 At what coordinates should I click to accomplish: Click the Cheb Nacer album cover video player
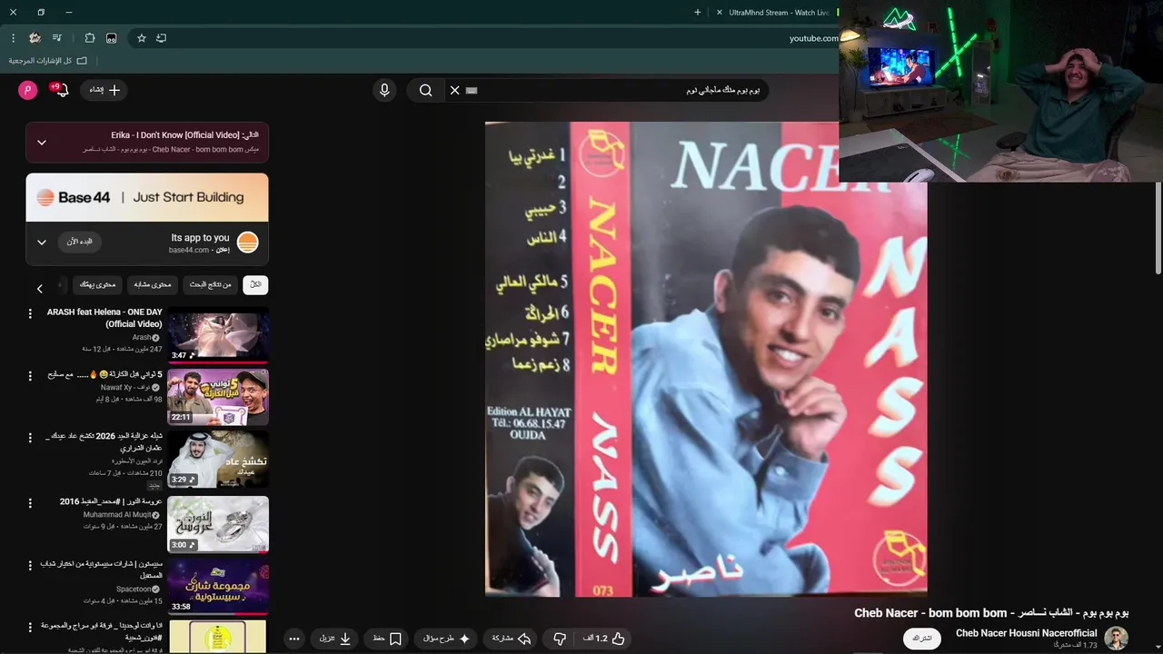click(706, 359)
